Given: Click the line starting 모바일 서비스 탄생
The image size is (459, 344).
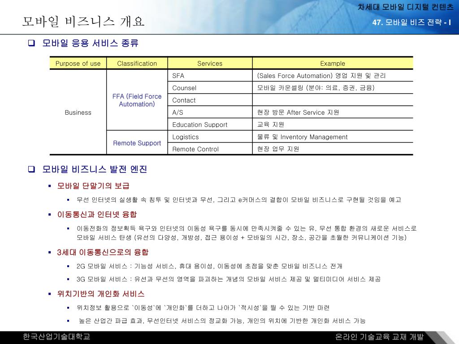Looking at the screenshot, I should (242, 237).
